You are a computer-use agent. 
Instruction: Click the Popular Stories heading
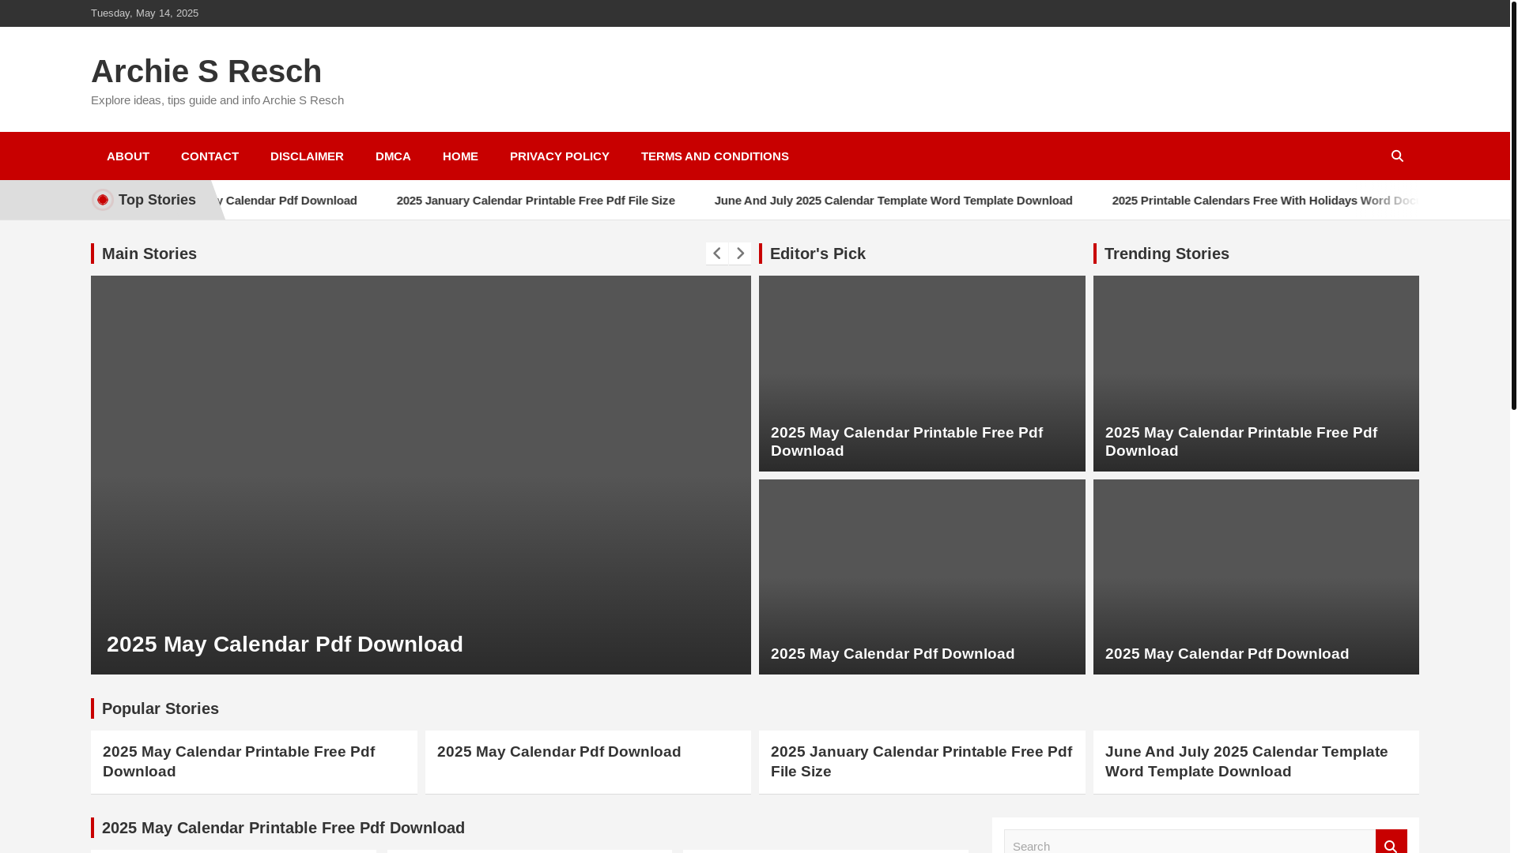click(x=160, y=708)
